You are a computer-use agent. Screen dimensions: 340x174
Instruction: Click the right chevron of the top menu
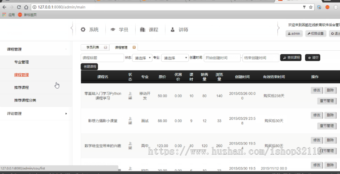tap(278, 28)
